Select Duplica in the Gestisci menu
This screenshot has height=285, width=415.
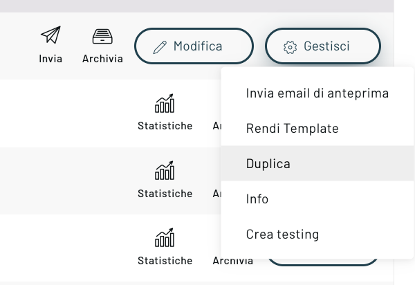pyautogui.click(x=268, y=164)
